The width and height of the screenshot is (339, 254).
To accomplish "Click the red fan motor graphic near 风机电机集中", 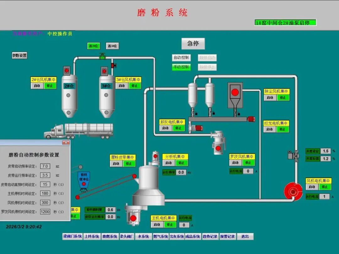I will click(293, 191).
